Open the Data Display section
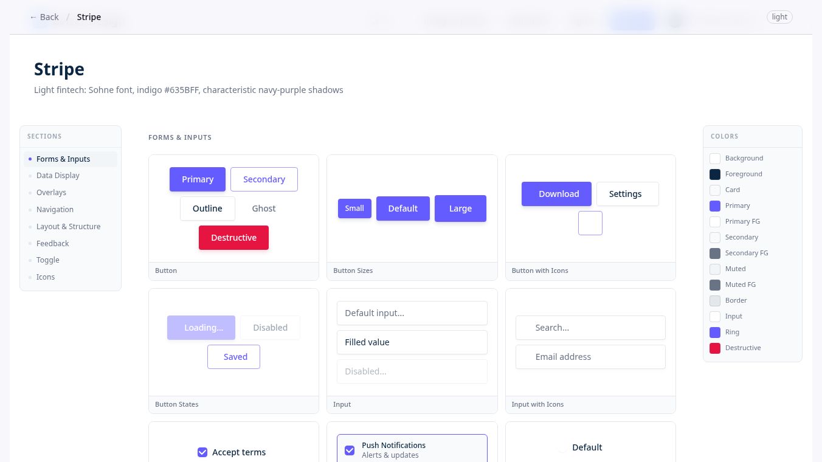822x462 pixels. coord(58,176)
